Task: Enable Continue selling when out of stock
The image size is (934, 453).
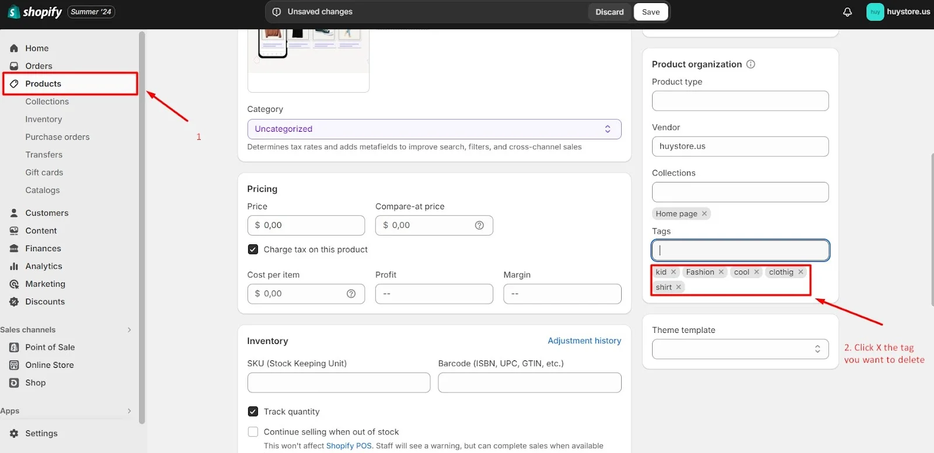Action: (x=253, y=432)
